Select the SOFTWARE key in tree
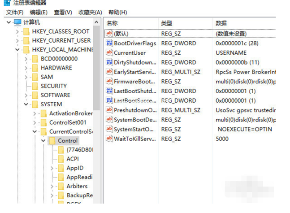290x213 pixels. tap(55, 95)
